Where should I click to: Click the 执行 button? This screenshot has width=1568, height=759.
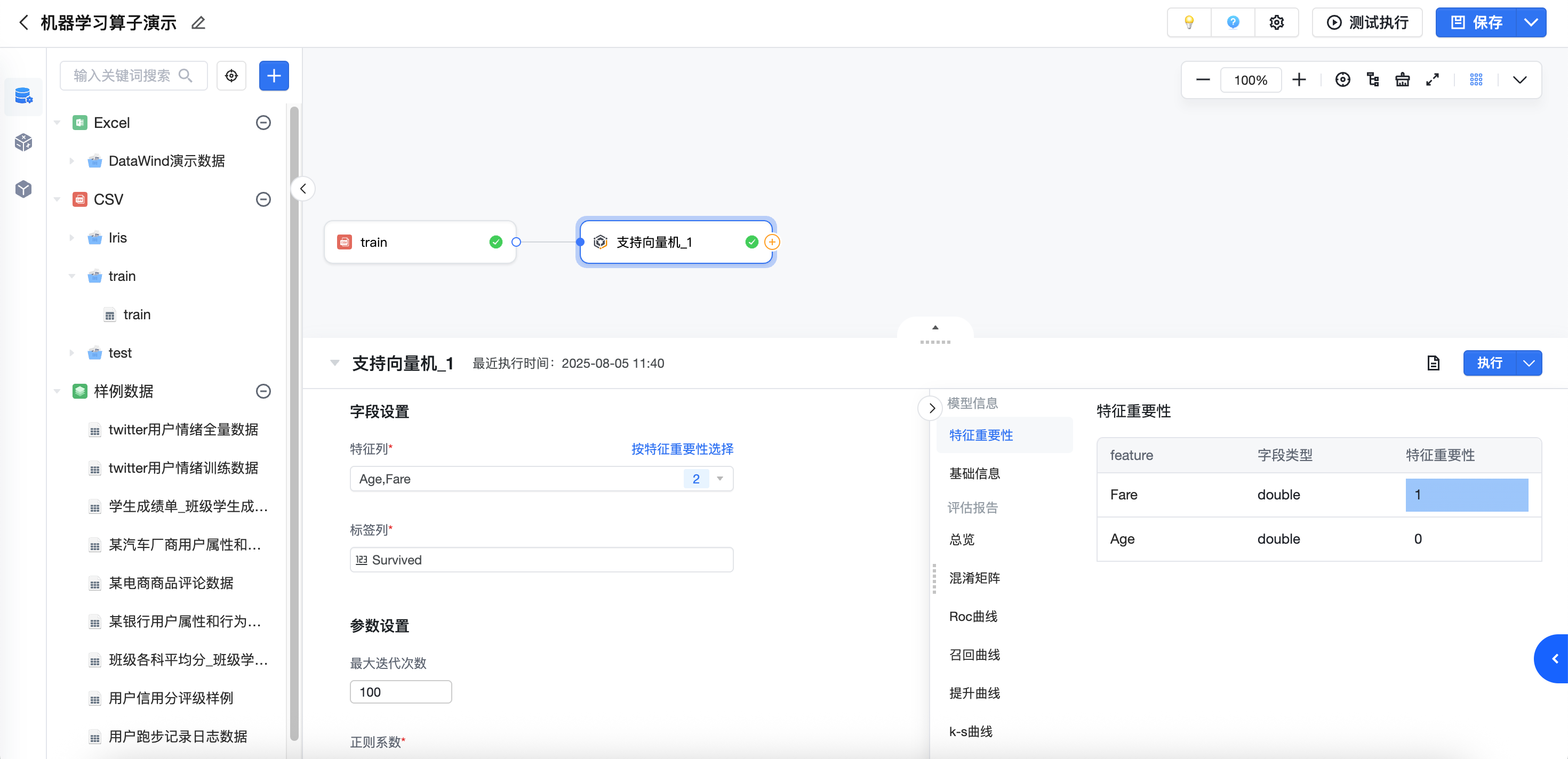tap(1490, 363)
